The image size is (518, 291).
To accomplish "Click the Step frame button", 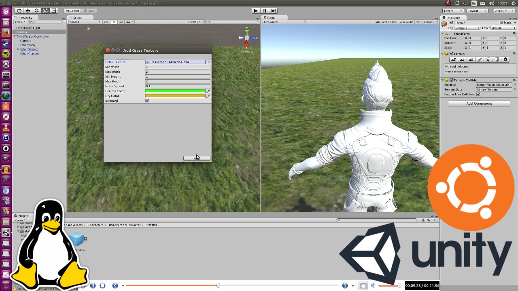I will pos(274,11).
